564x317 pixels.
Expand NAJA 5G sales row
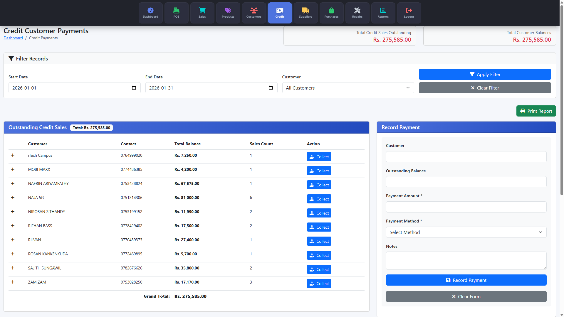(13, 198)
